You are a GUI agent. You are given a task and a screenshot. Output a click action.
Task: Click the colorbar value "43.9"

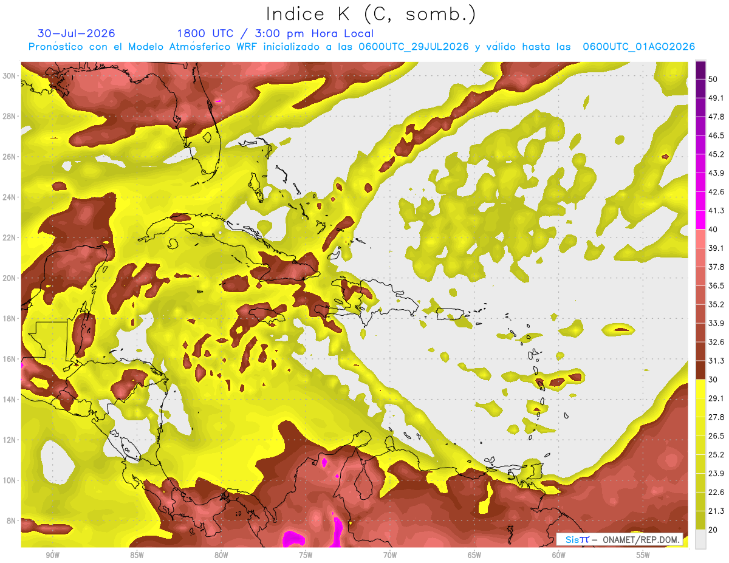coord(716,173)
